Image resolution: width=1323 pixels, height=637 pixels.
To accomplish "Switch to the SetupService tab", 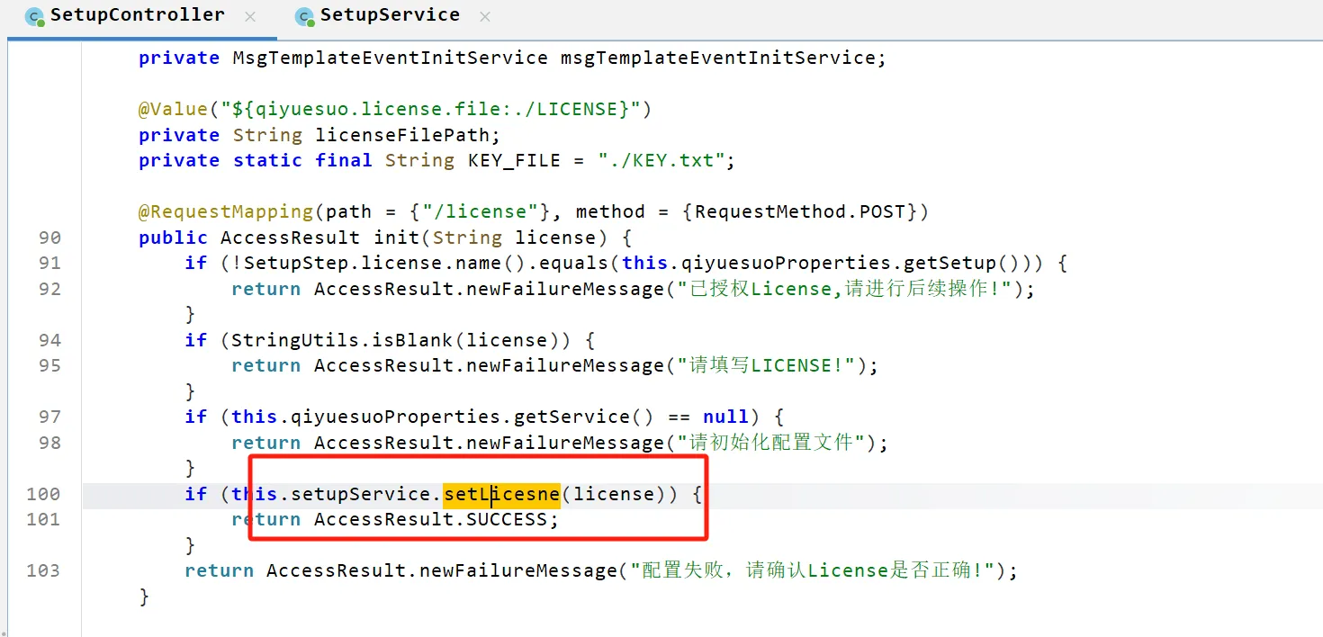I will 390,15.
